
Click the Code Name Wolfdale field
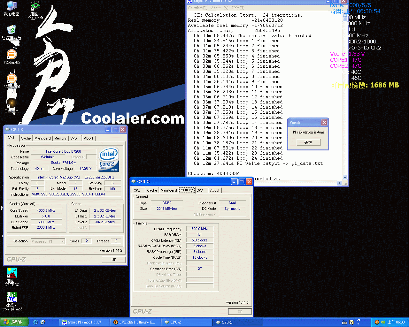point(48,157)
